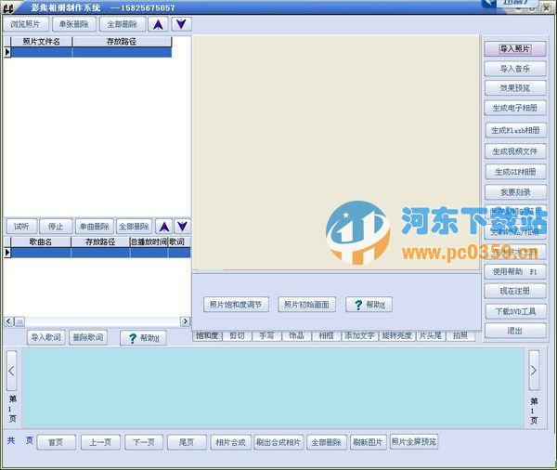Move selected song up in music list
Viewport: 557px width, 470px height.
[163, 226]
